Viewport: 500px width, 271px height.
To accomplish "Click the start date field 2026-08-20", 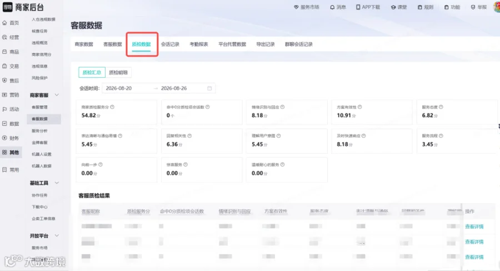I will click(119, 88).
